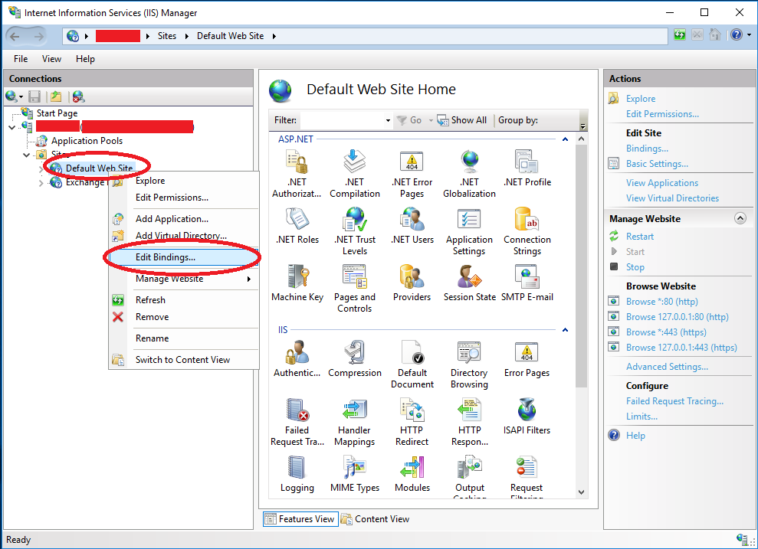The image size is (758, 549).
Task: Choose Rename in the context menu
Action: tap(184, 338)
